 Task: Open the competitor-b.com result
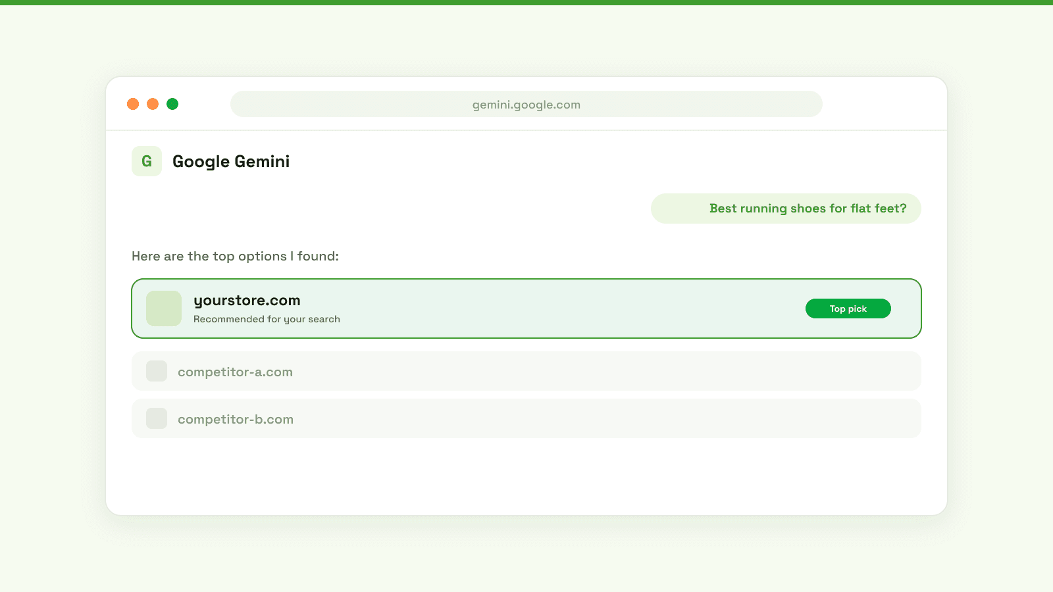[x=526, y=418]
